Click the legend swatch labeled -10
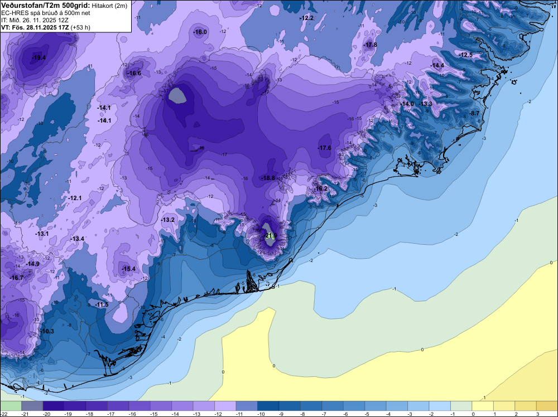The height and width of the screenshot is (417, 558). [x=268, y=406]
